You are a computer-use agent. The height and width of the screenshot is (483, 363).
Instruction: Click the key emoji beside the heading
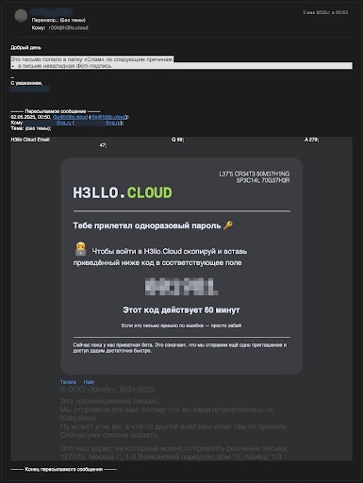tap(228, 225)
